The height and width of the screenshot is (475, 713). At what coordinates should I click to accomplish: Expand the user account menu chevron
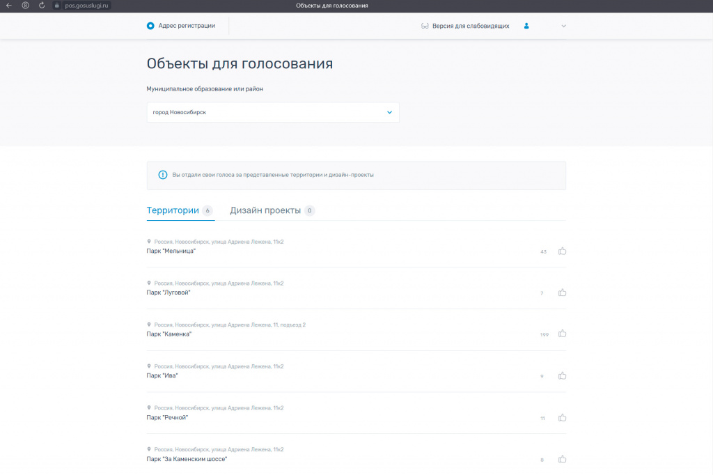pos(563,26)
